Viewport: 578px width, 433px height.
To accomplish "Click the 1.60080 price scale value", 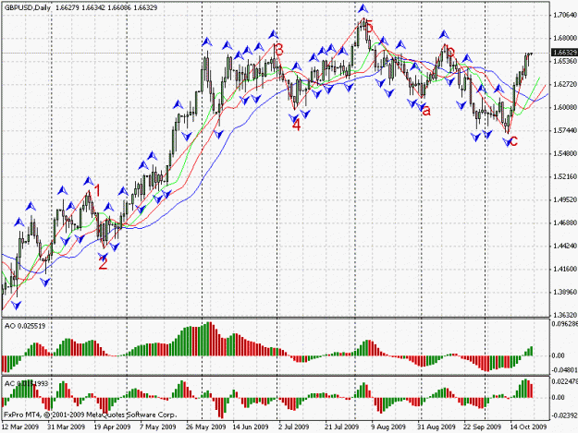I will pos(565,107).
